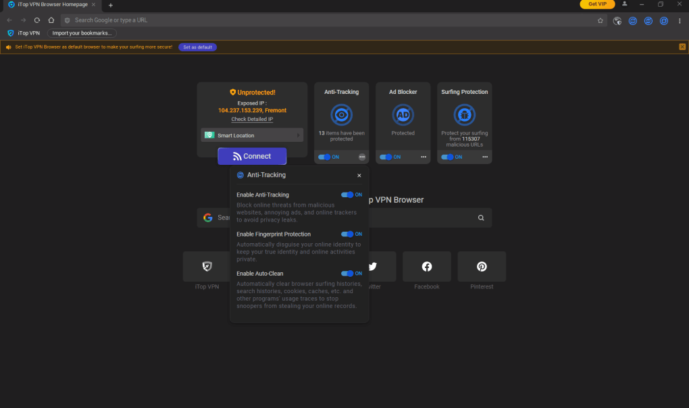Bookmark this page with the star icon
Screen dimensions: 689x408
coord(601,21)
